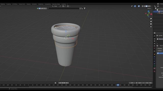Viewport: 163px width, 91px height.
Task: Open the Output properties tab icon
Action: 155,41
